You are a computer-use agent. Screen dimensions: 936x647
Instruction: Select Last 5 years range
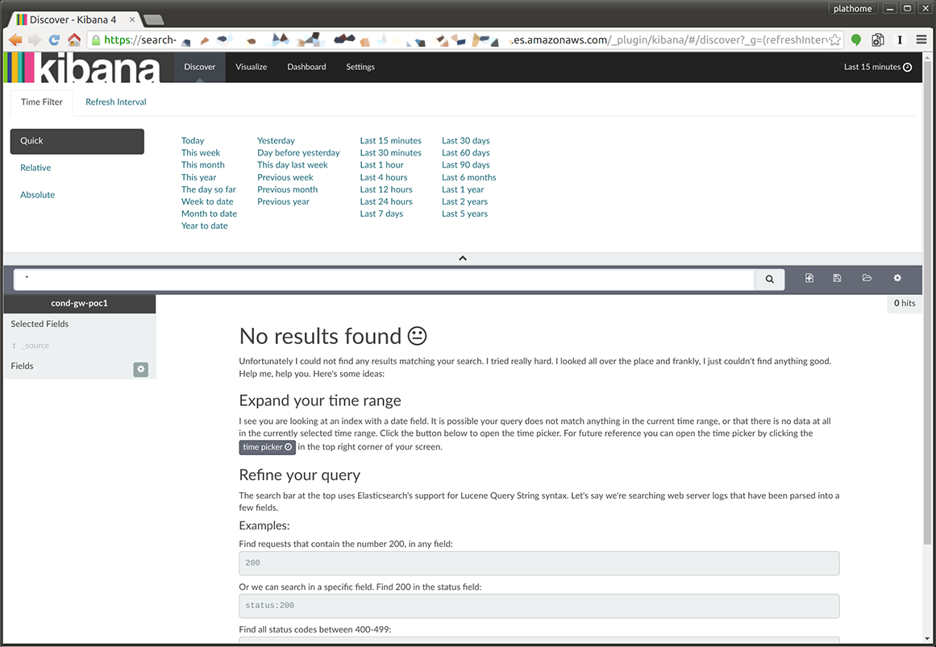click(x=464, y=214)
